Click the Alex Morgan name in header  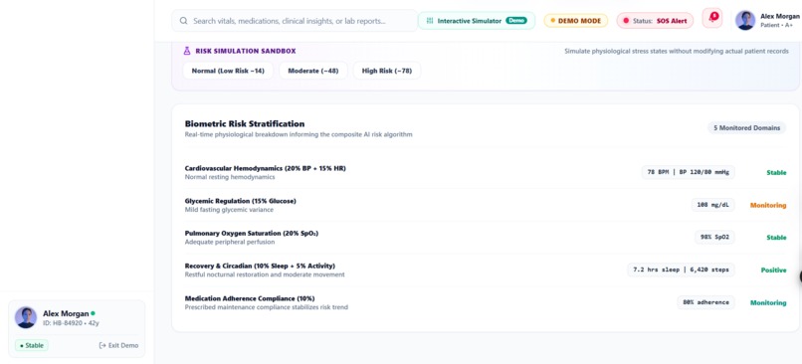780,16
